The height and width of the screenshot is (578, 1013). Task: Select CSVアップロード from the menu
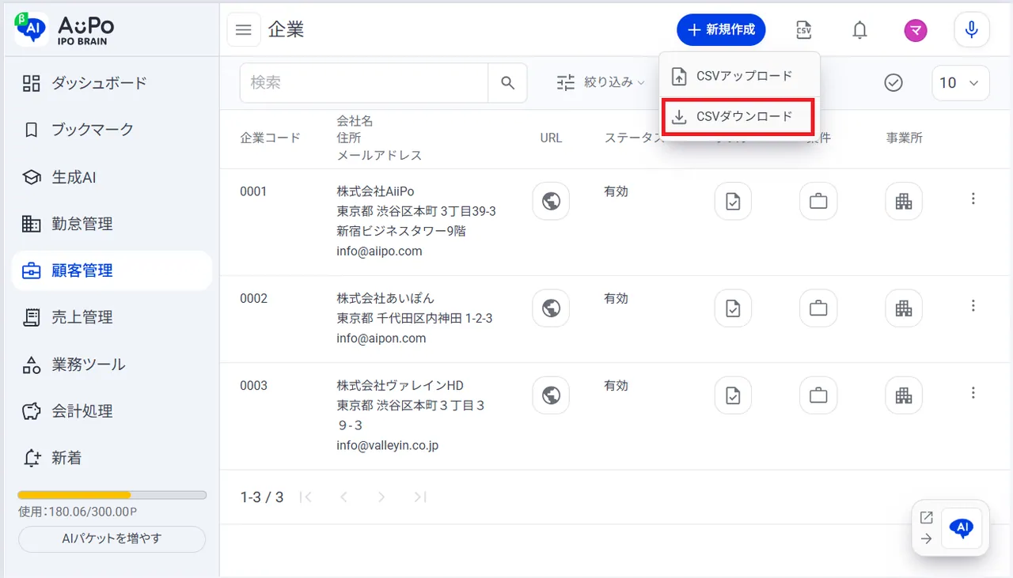coord(739,76)
